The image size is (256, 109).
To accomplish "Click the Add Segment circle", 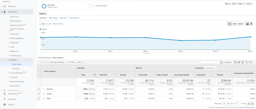I will pos(91,6).
